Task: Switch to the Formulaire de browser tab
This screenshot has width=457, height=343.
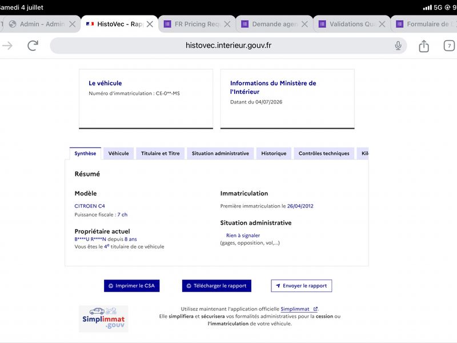Action: coord(424,24)
